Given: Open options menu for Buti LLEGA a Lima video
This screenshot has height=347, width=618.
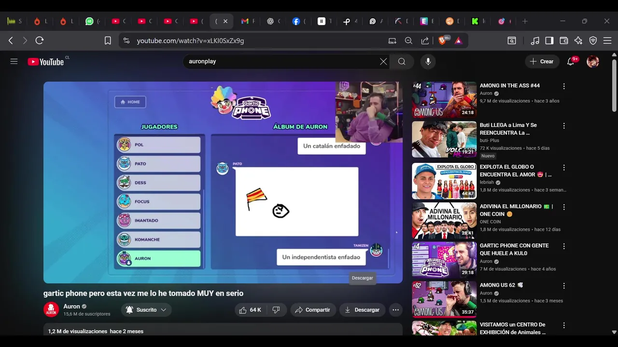Looking at the screenshot, I should (564, 126).
